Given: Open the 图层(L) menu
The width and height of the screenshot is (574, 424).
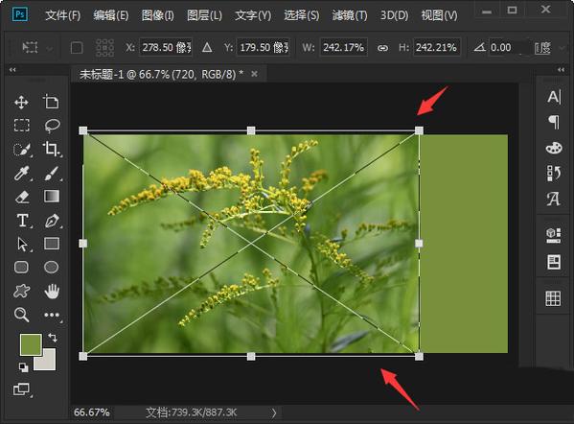Looking at the screenshot, I should pos(204,15).
